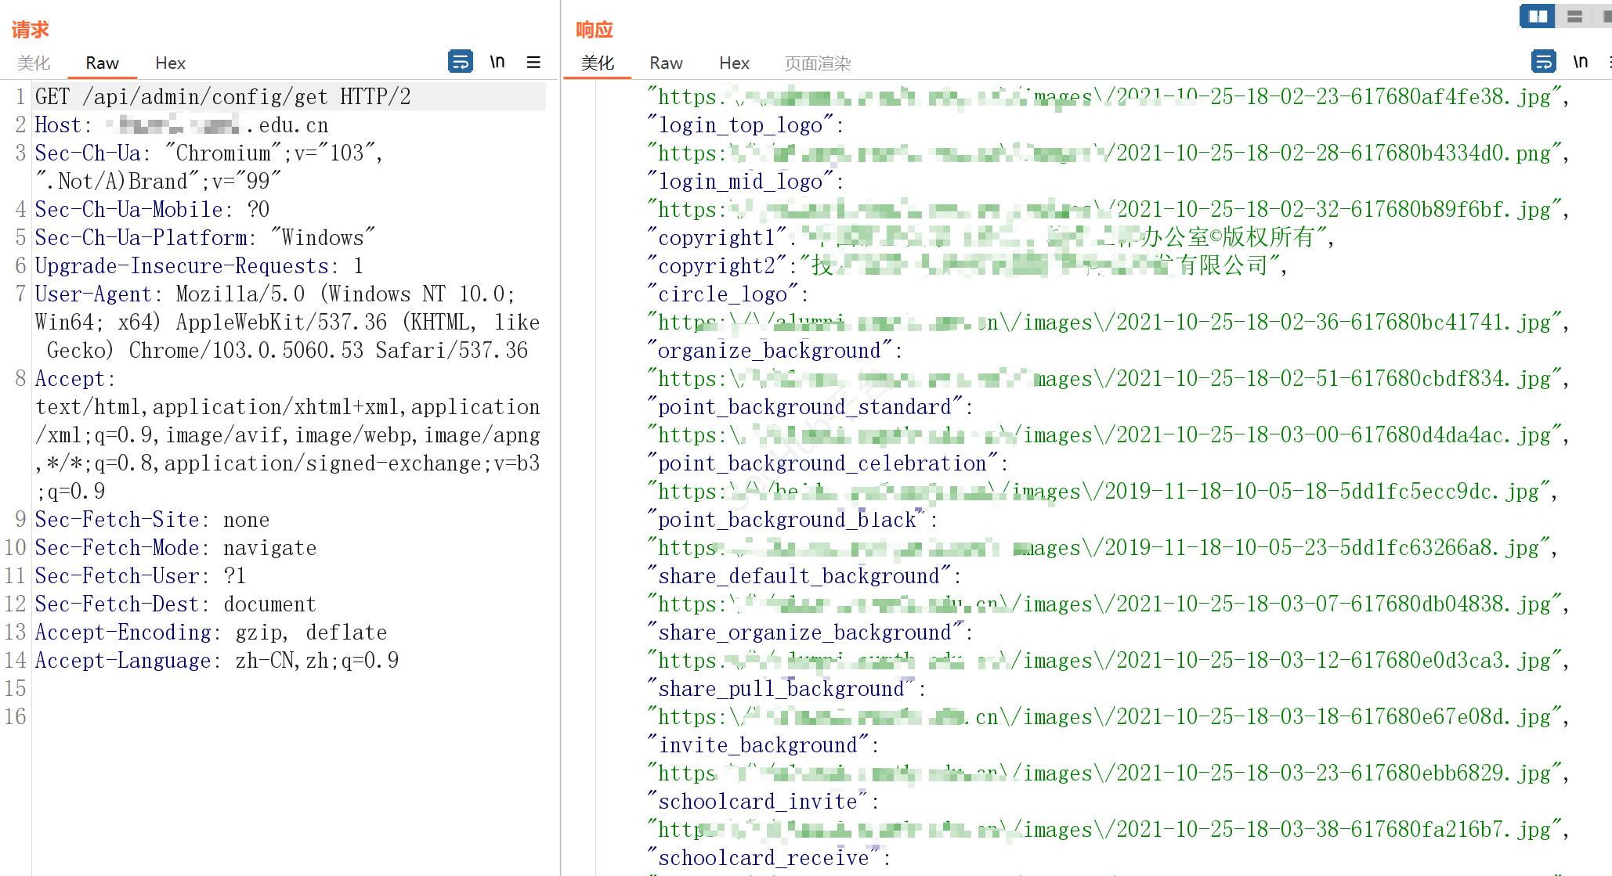Select the 美化 tab in the request panel

coord(34,63)
